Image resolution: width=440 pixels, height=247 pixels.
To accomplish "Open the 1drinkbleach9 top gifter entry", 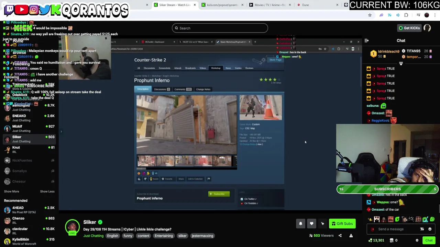I will [x=385, y=54].
